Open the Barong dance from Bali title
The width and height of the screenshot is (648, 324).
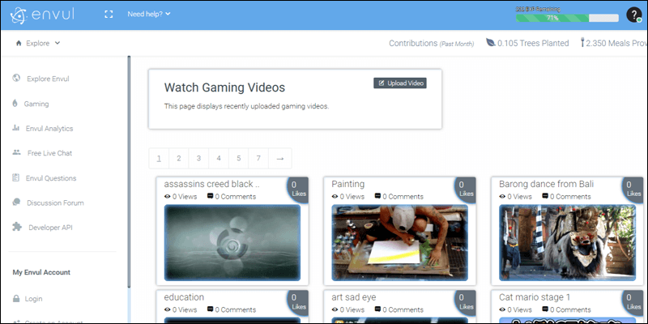(x=546, y=184)
